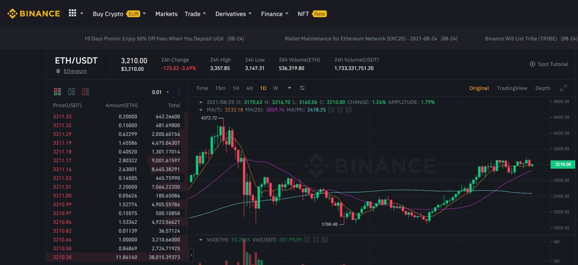
Task: Show both buy and sell orders view
Action: (x=57, y=92)
